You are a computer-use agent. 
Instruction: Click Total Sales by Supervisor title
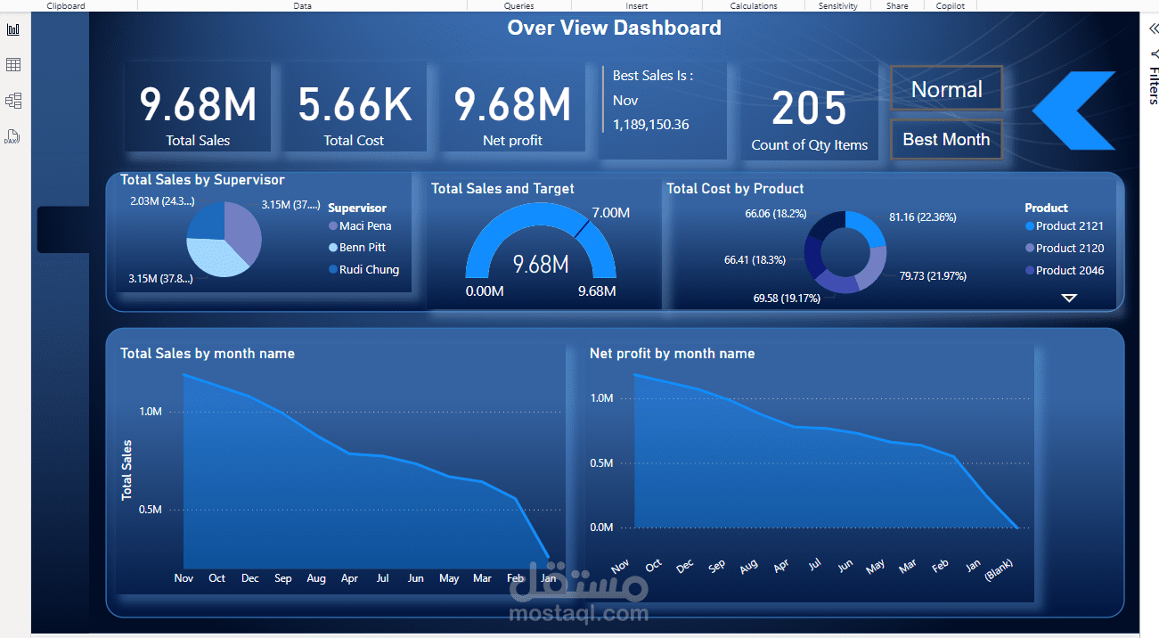pyautogui.click(x=202, y=180)
